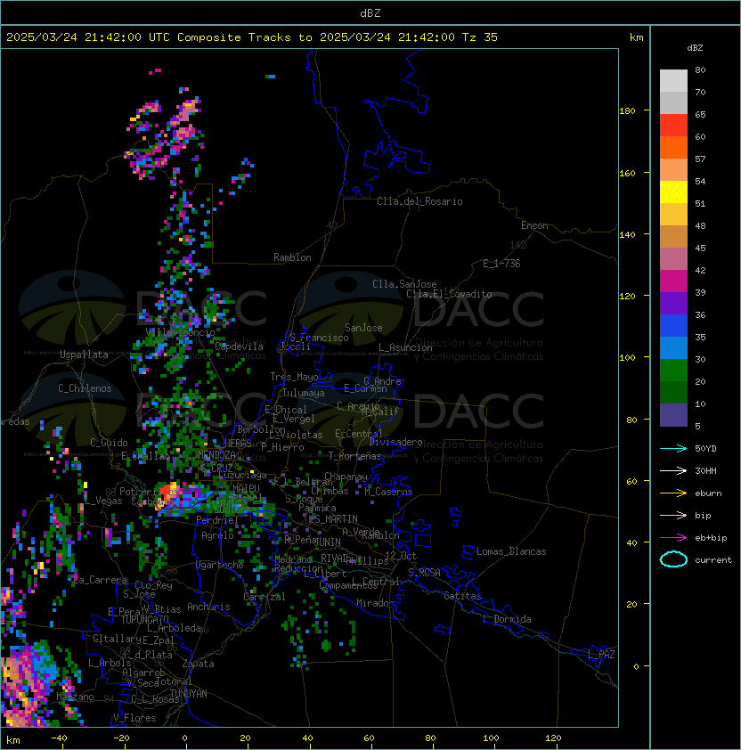Click the 2025/03/24 21:42:00 UTC timestamp header

point(87,37)
